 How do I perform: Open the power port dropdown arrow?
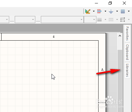117,11
